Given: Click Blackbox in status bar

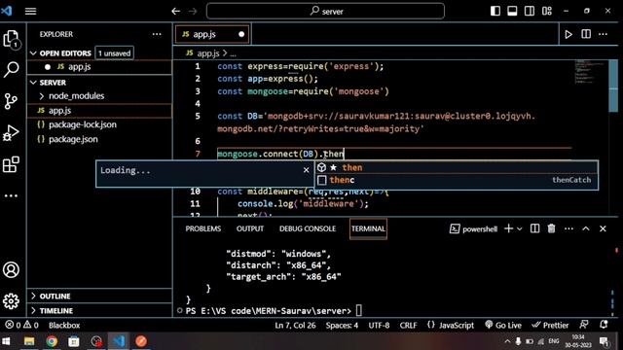Looking at the screenshot, I should point(64,325).
